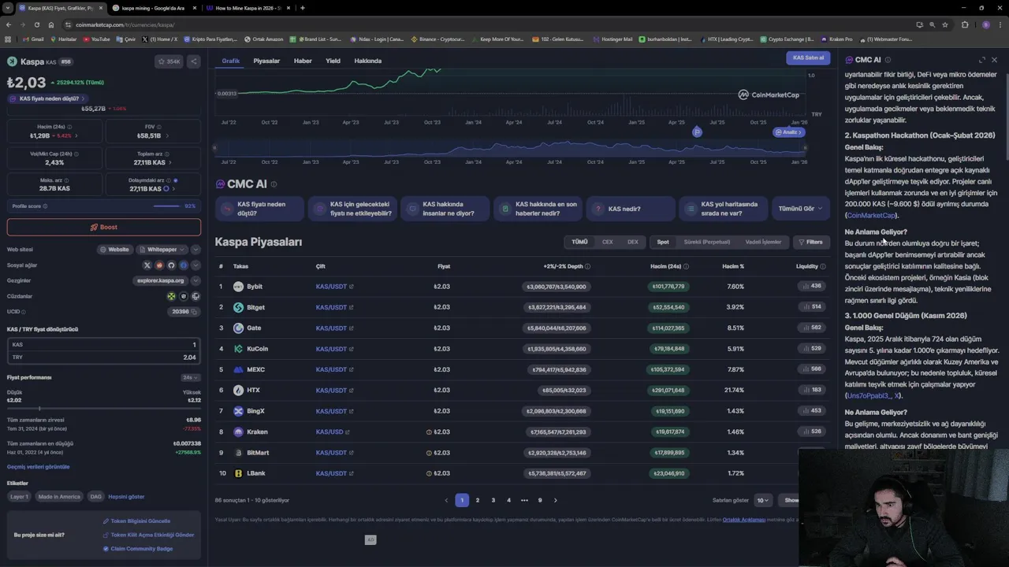This screenshot has width=1009, height=567.
Task: Add Kaspa to watchlist via star 354K
Action: tap(169, 61)
